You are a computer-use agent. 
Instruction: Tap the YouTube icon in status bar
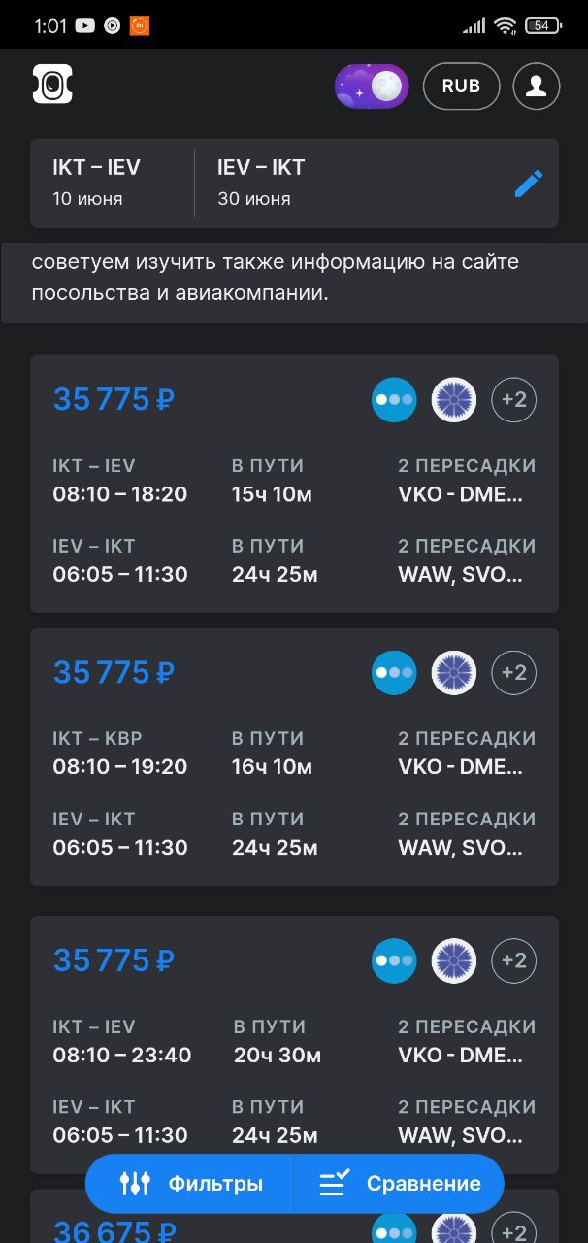tap(84, 26)
